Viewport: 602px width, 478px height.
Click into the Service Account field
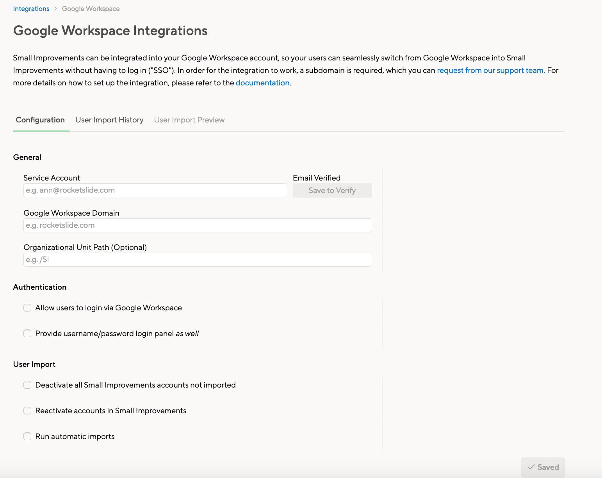pyautogui.click(x=155, y=190)
